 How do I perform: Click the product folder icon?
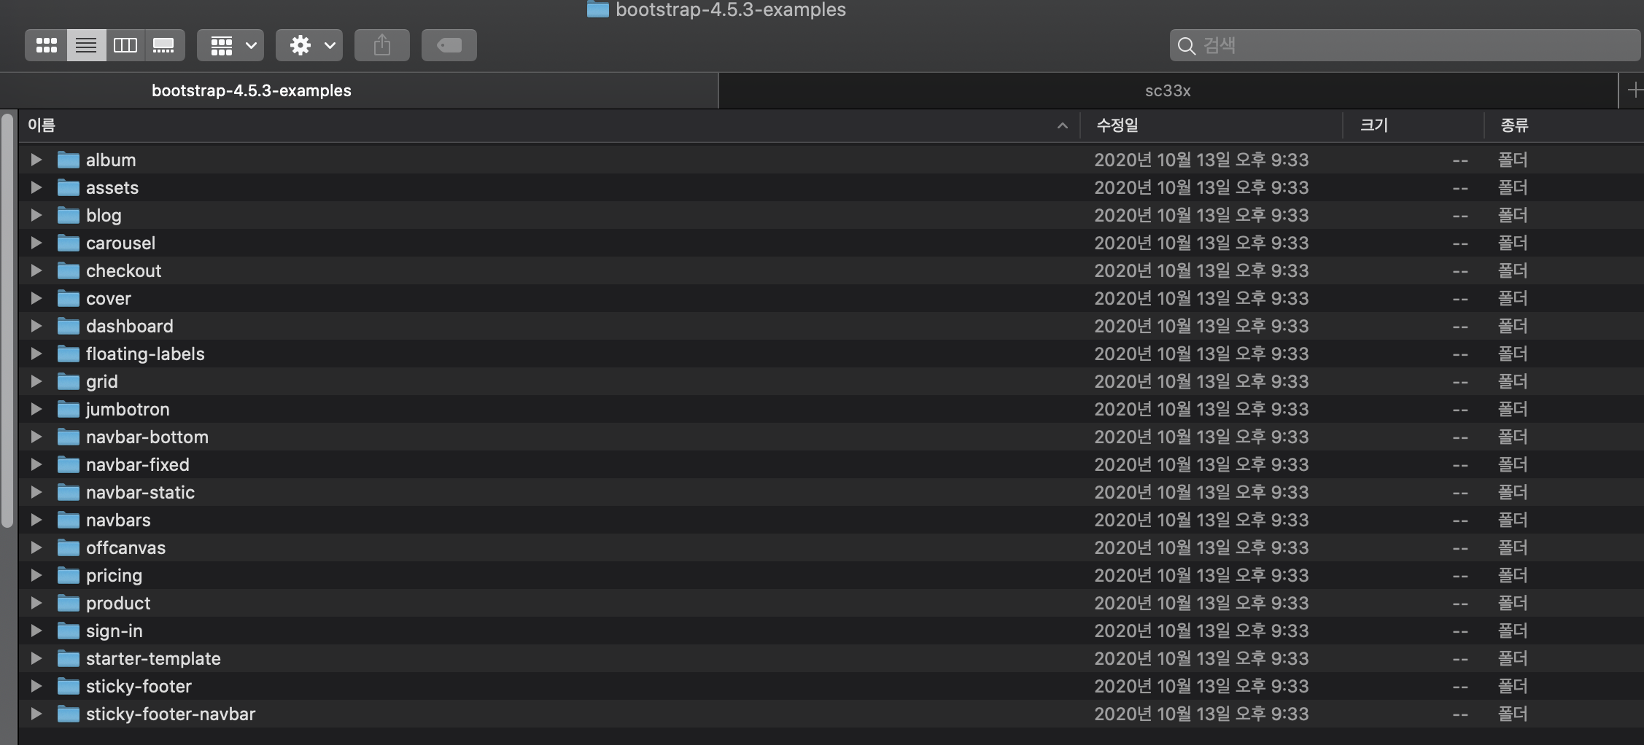(69, 603)
